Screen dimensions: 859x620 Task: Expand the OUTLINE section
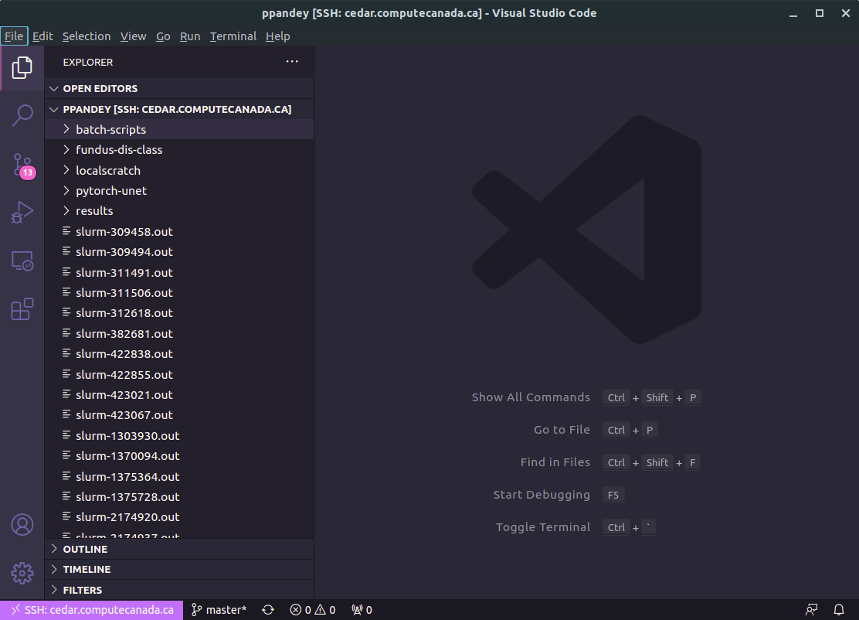click(x=85, y=549)
